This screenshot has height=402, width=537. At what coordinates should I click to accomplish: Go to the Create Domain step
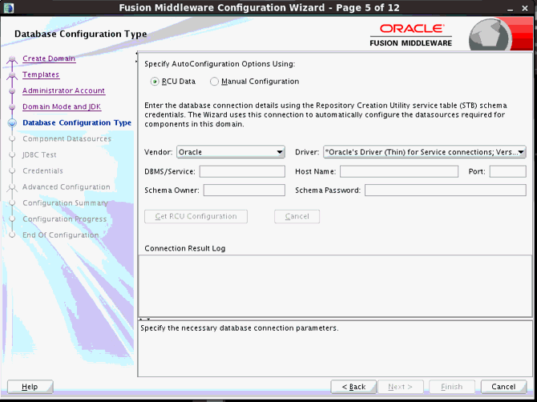(49, 58)
